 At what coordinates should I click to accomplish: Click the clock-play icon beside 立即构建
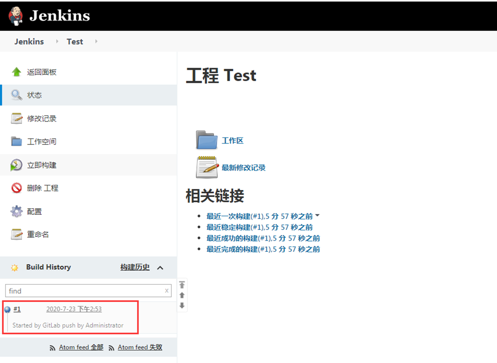tap(16, 165)
